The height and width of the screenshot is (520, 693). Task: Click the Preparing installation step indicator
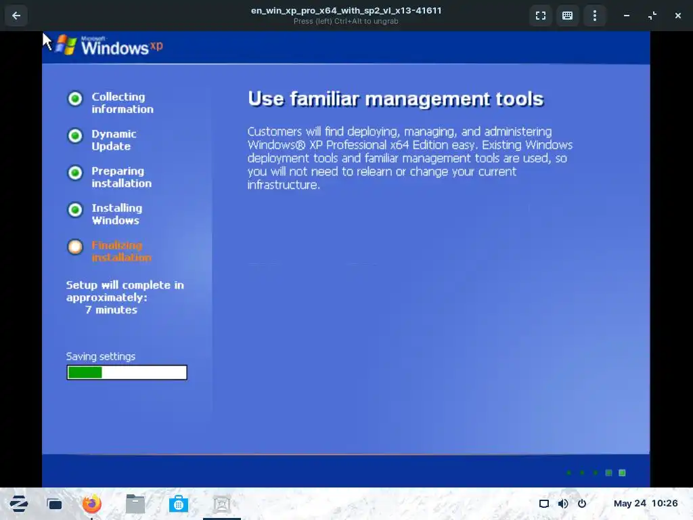click(x=75, y=173)
